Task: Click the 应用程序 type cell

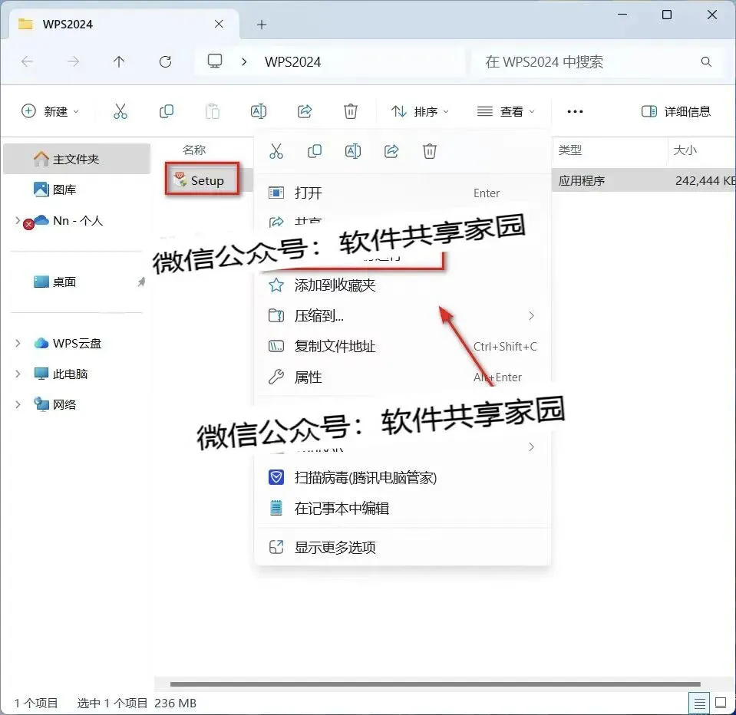Action: point(581,180)
